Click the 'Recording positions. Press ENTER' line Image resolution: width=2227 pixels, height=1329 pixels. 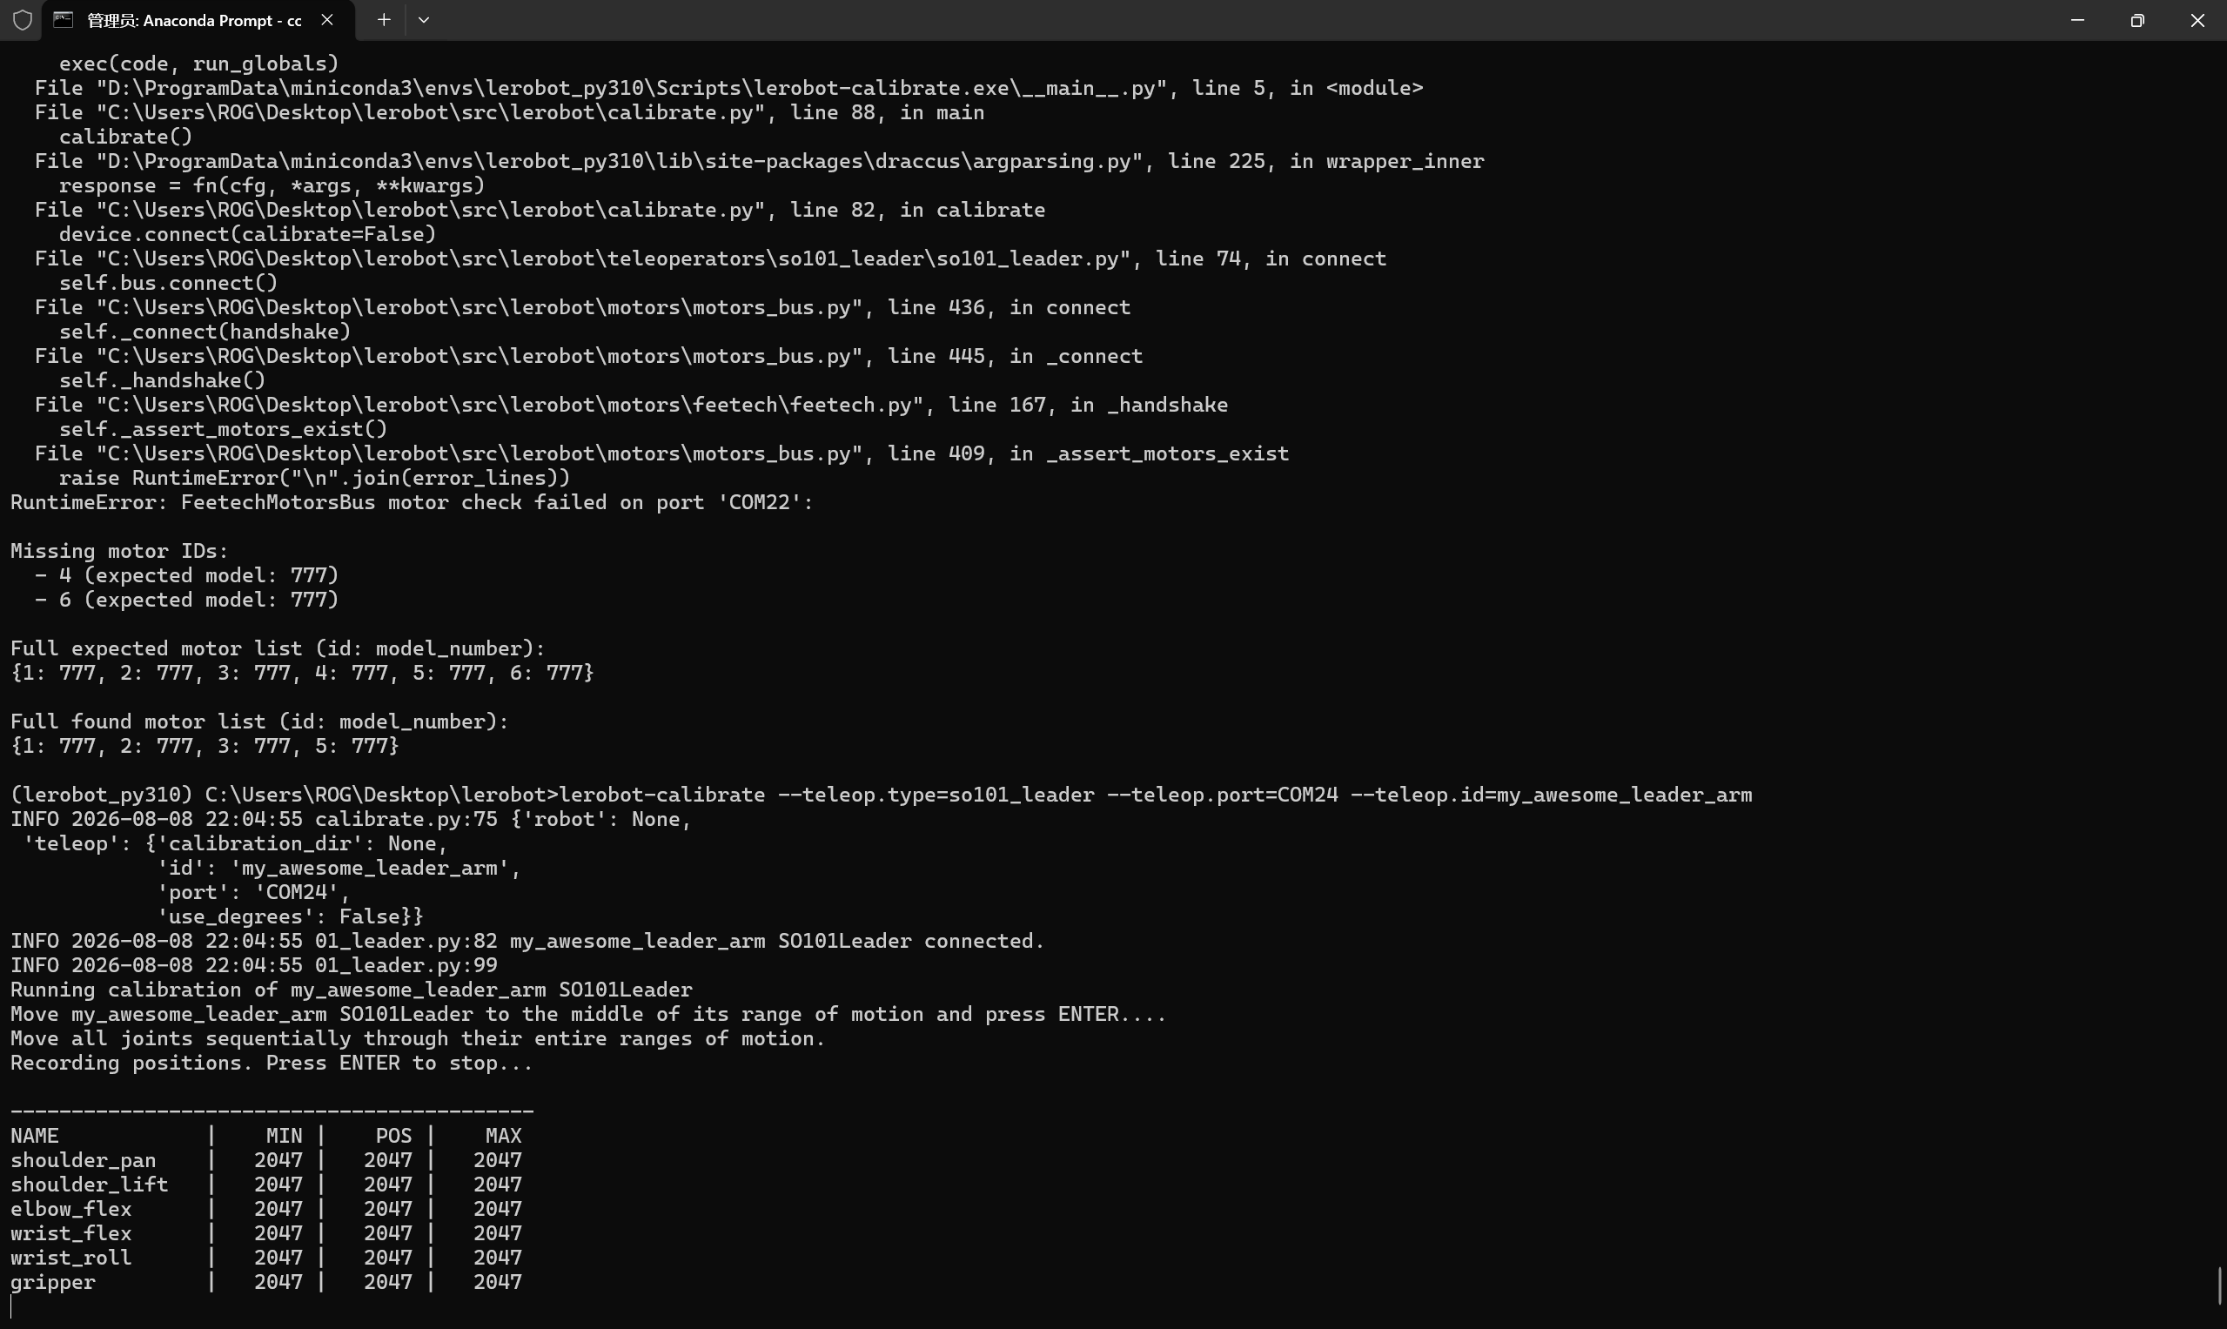coord(272,1063)
